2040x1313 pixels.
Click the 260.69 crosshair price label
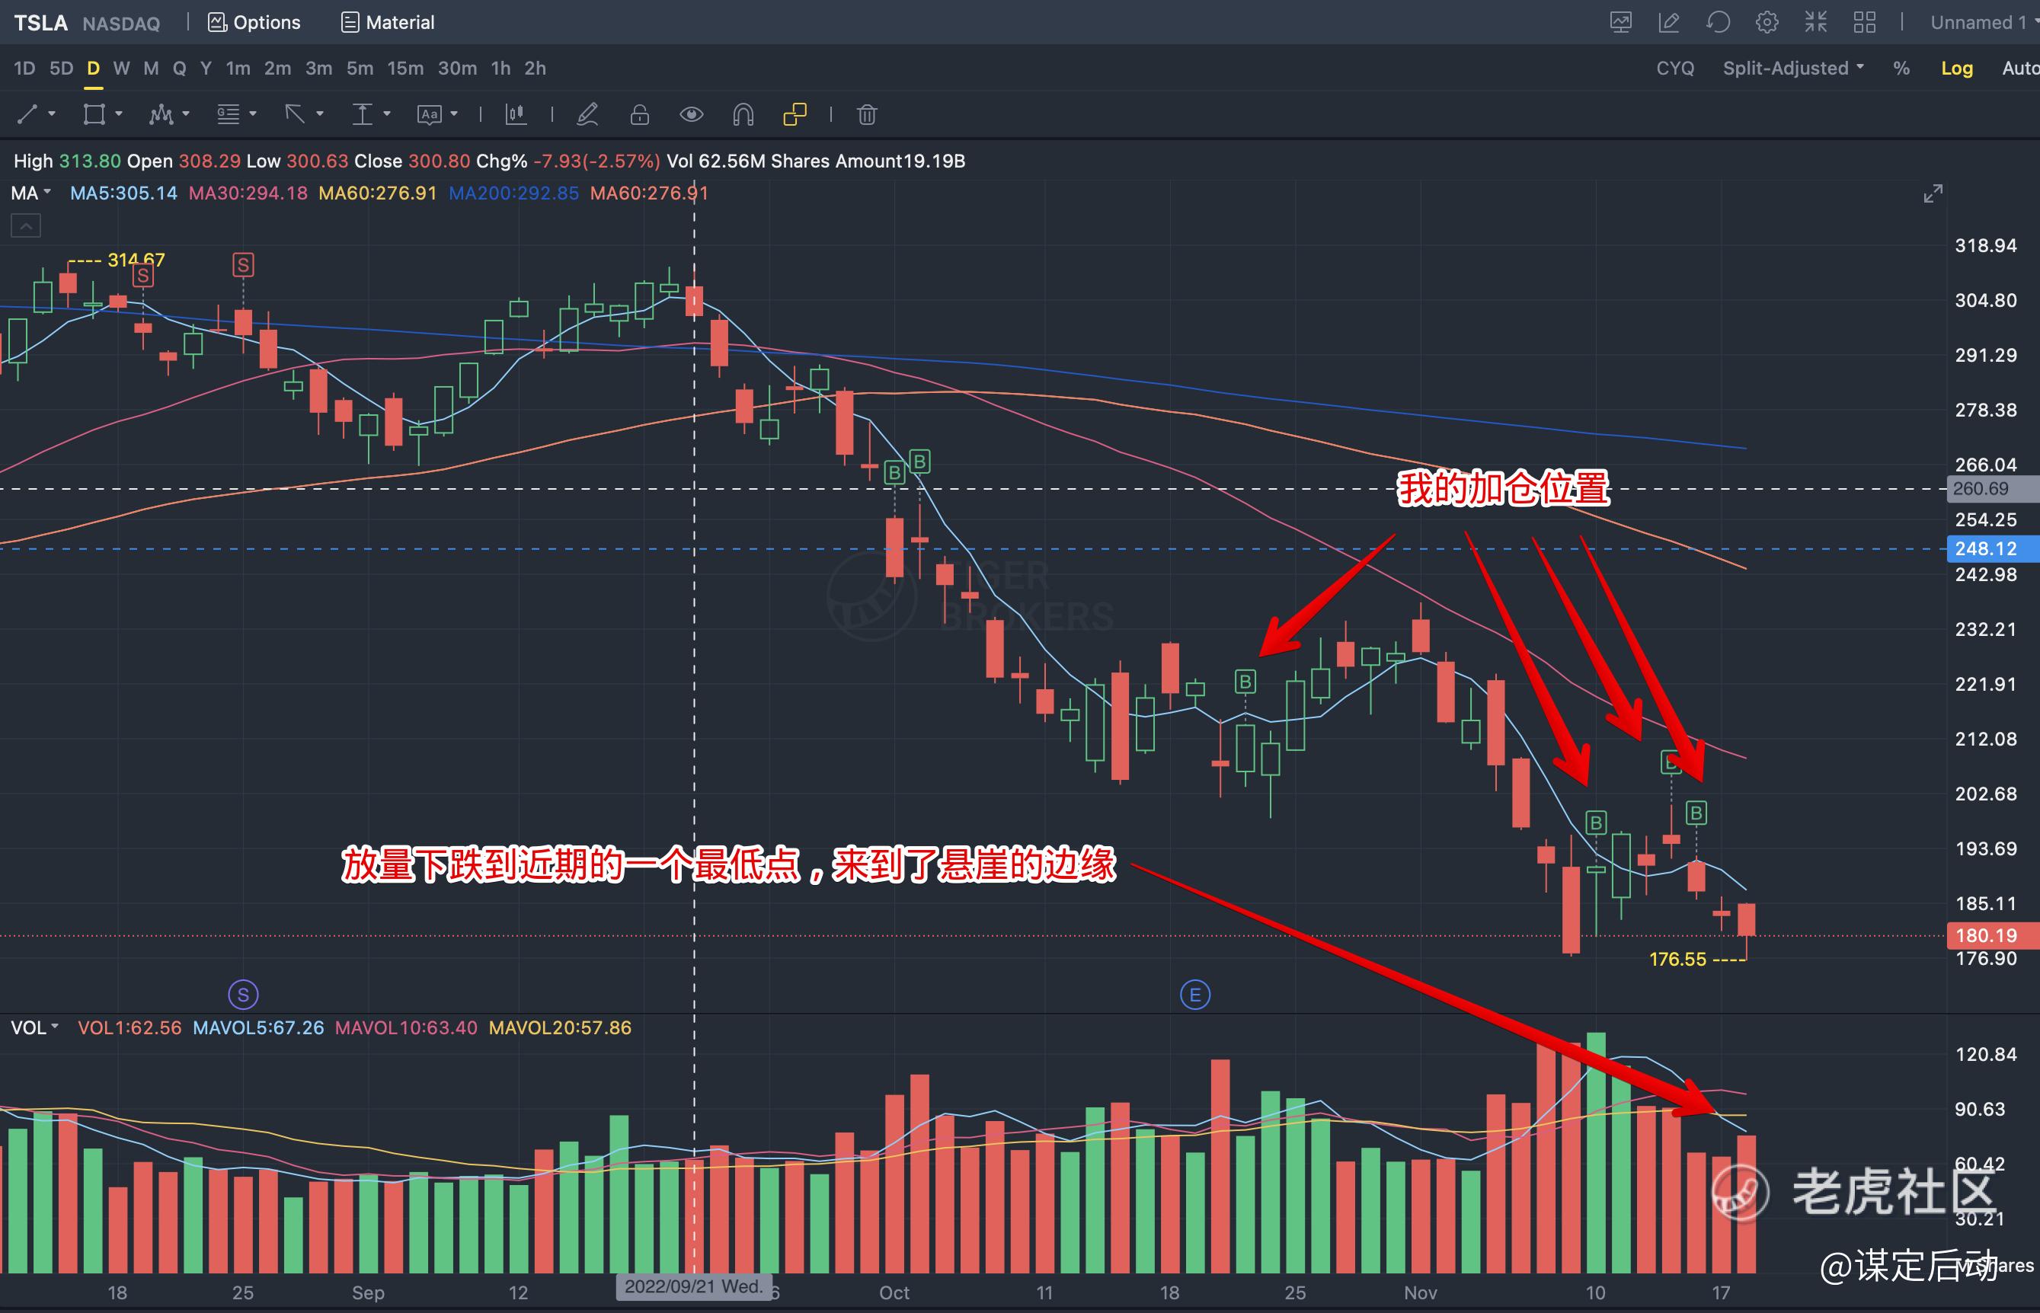[x=1993, y=488]
